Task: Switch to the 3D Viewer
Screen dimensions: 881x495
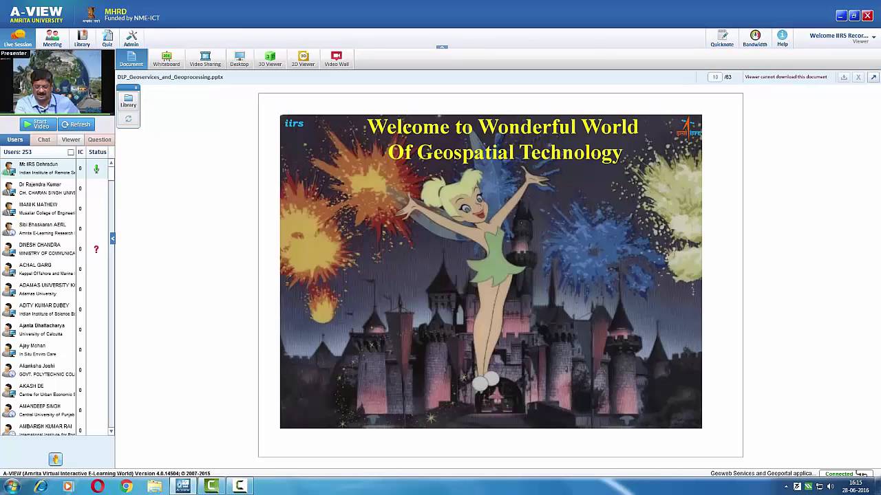Action: pyautogui.click(x=270, y=59)
